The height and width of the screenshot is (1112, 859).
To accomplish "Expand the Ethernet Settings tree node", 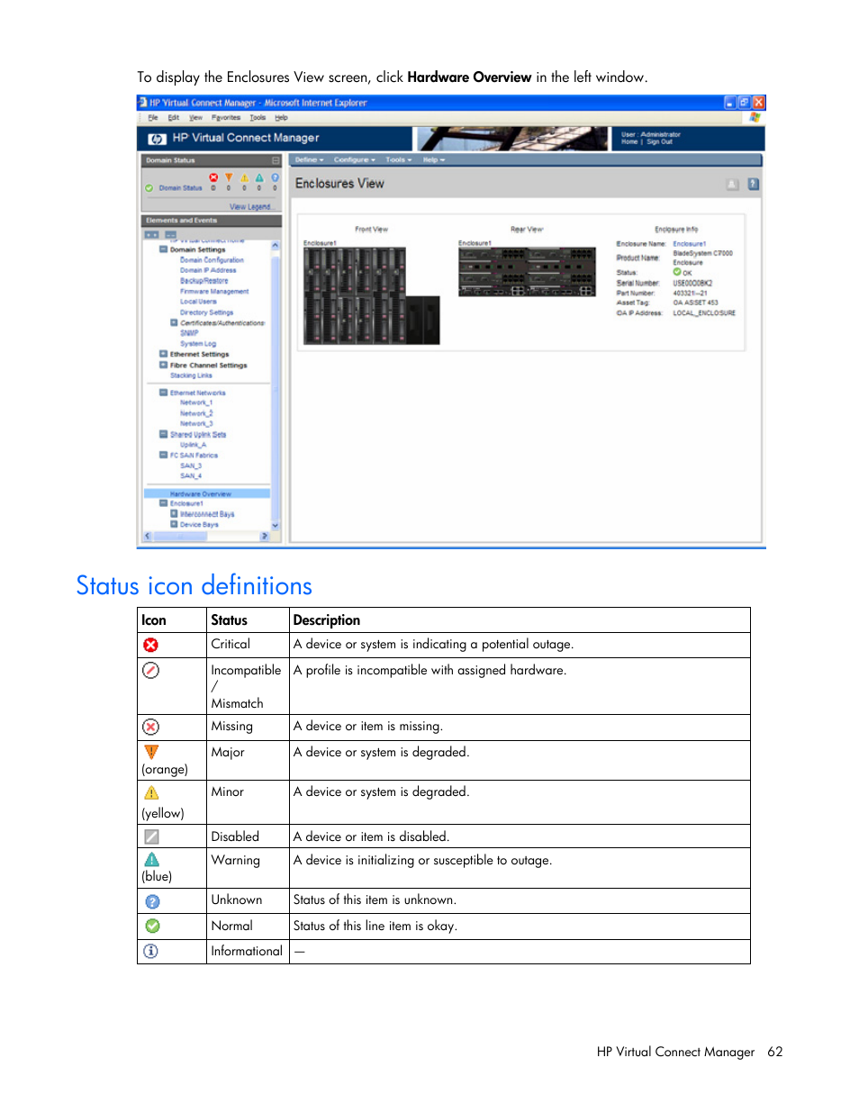I will [163, 354].
